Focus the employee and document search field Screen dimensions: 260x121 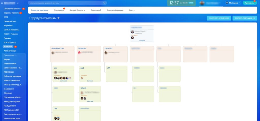[x=67, y=3]
